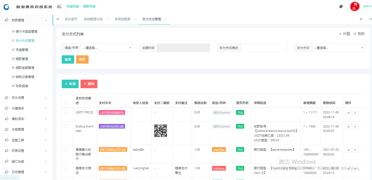
Task: Open the theme palette icon
Action: (341, 7)
